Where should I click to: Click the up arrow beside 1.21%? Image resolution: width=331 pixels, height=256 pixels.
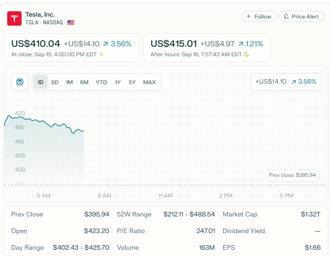pos(241,44)
